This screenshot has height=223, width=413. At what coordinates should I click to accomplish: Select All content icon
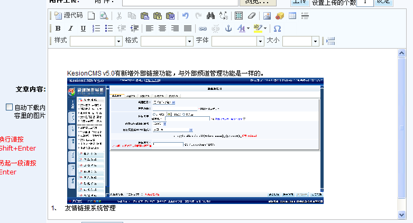pyautogui.click(x=238, y=16)
